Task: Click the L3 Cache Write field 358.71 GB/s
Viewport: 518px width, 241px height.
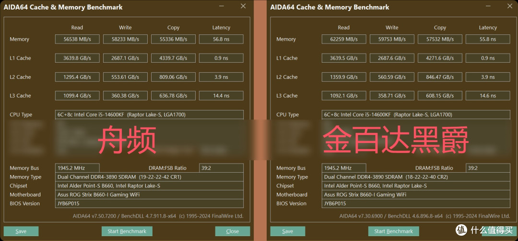Action: (x=392, y=96)
